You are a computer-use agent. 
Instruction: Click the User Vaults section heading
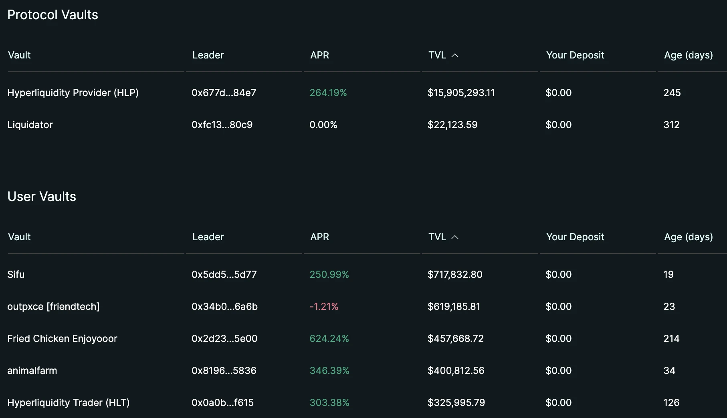tap(42, 197)
